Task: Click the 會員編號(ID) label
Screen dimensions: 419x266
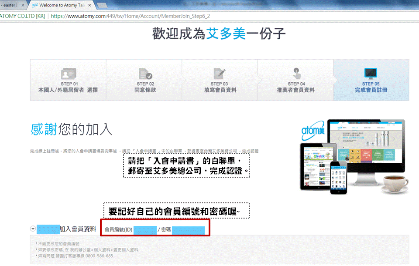Action: click(x=118, y=229)
